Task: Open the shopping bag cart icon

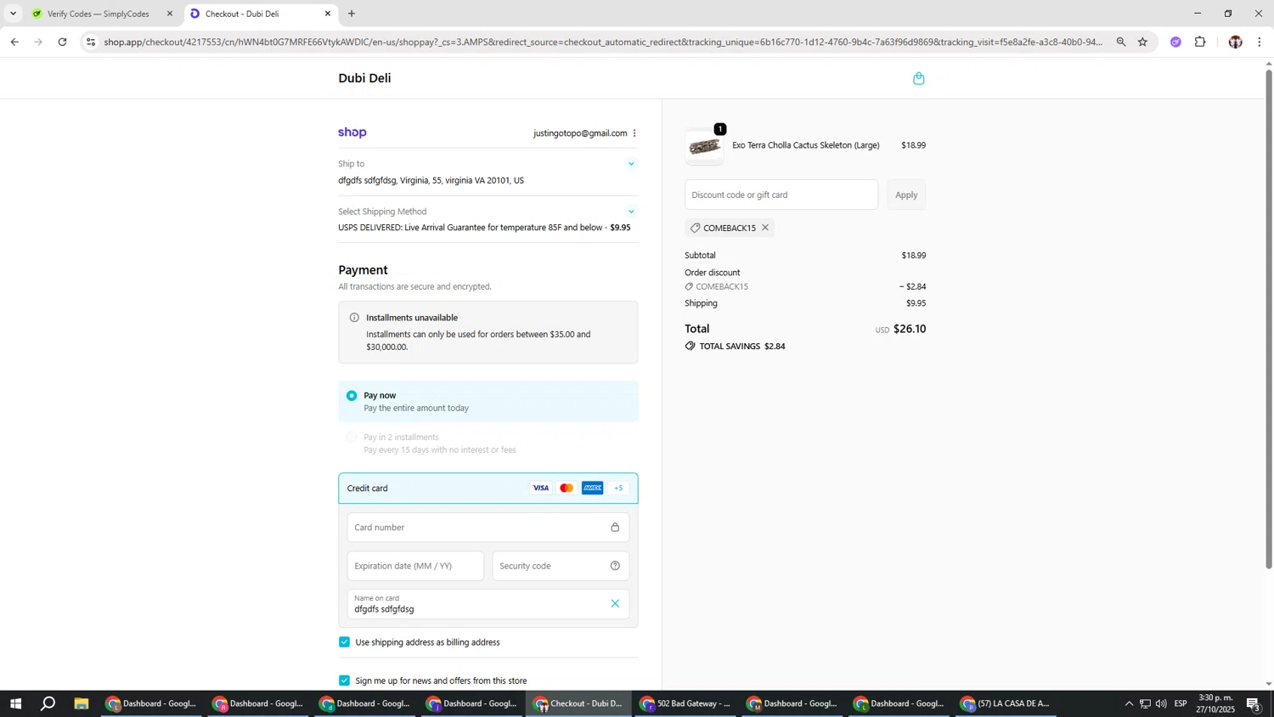Action: 918,79
